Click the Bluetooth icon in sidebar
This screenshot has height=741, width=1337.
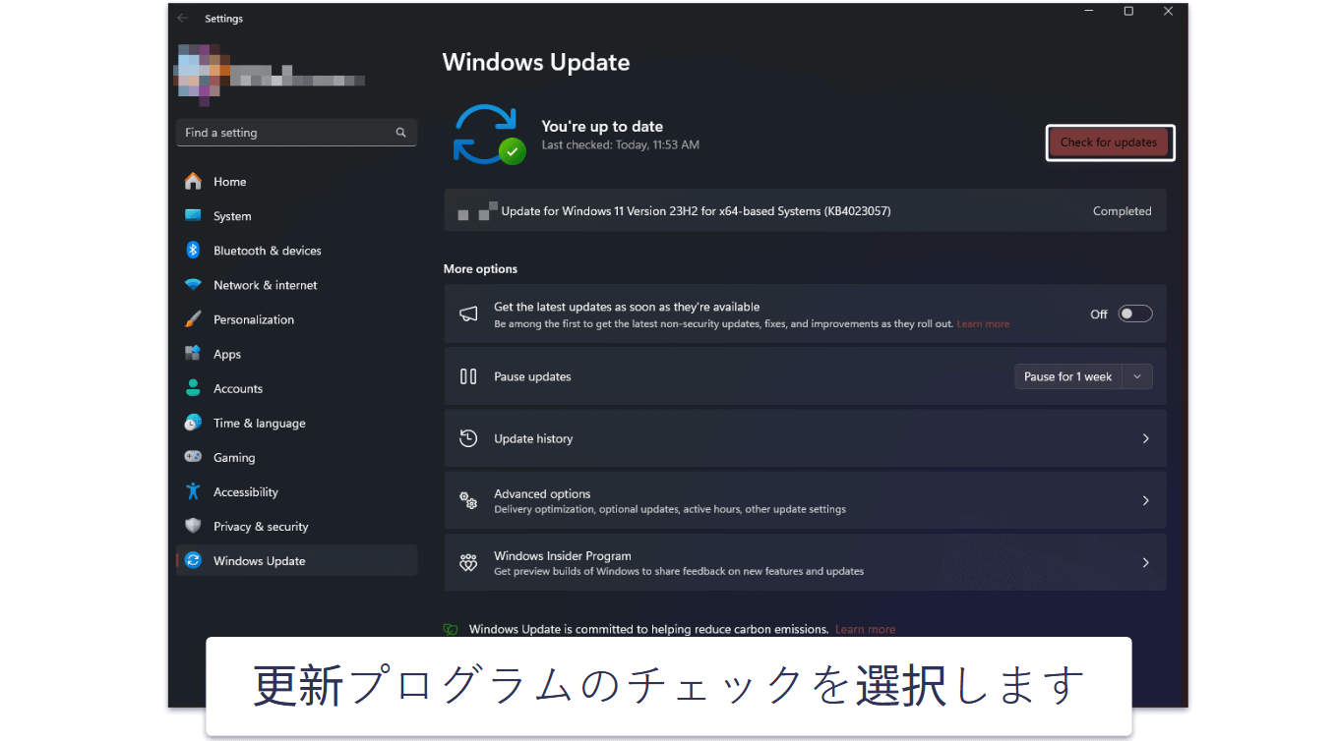[193, 251]
